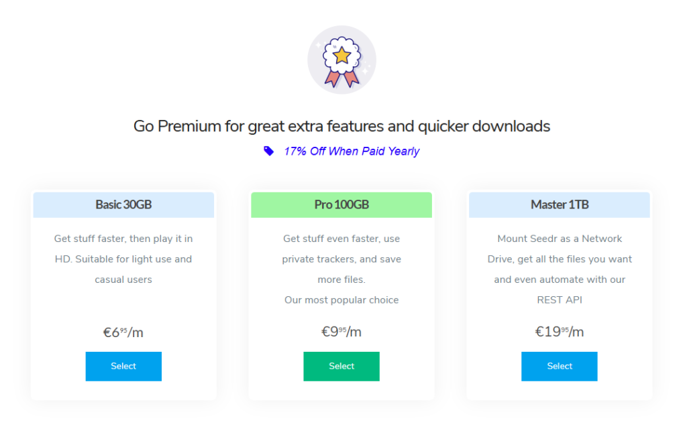Viewport: 687px width, 445px height.
Task: Select the green Pro 100GB plan header
Action: tap(341, 204)
